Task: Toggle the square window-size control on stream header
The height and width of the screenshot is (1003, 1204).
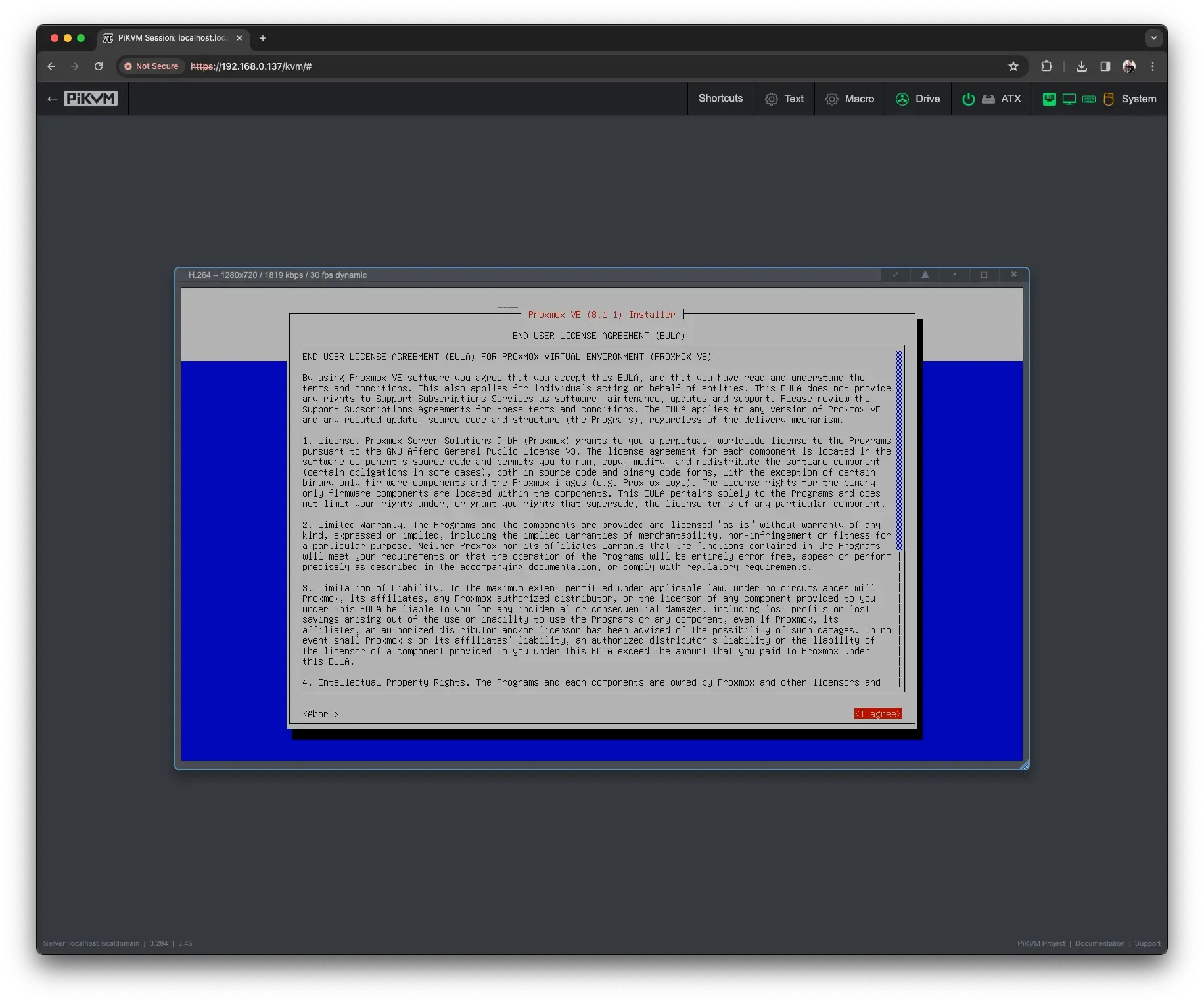Action: 984,275
